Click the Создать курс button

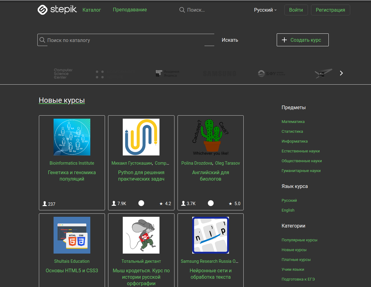302,40
